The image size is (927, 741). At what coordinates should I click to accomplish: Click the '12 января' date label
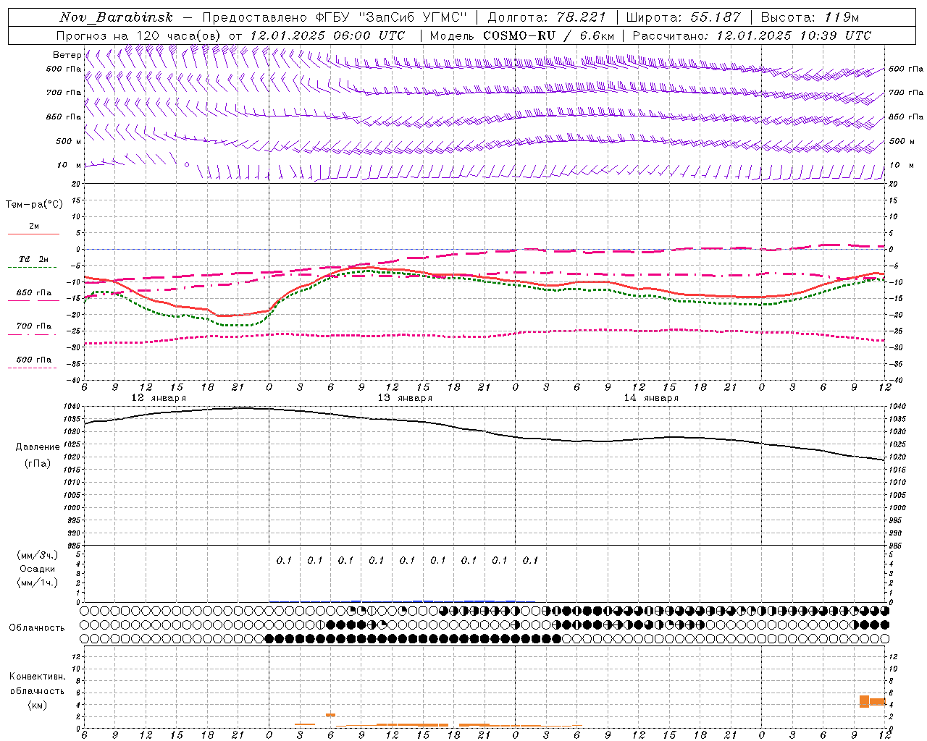click(159, 398)
